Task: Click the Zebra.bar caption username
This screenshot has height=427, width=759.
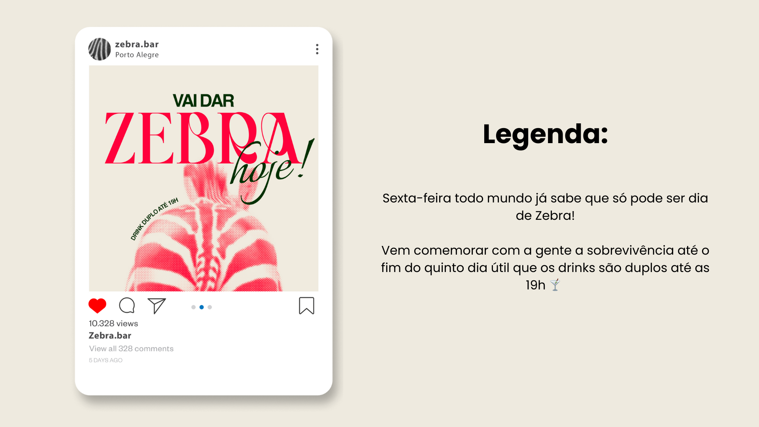Action: click(110, 336)
